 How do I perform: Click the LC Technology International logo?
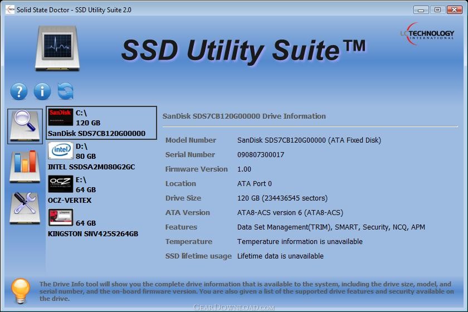(x=427, y=34)
